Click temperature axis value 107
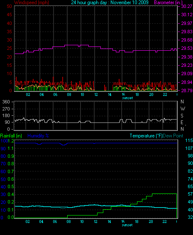Image resolution: width=193 pixels, height=235 pixels. coord(189,148)
